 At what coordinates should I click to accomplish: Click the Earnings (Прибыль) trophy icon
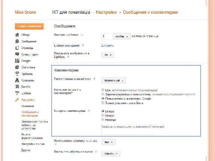coord(17,74)
